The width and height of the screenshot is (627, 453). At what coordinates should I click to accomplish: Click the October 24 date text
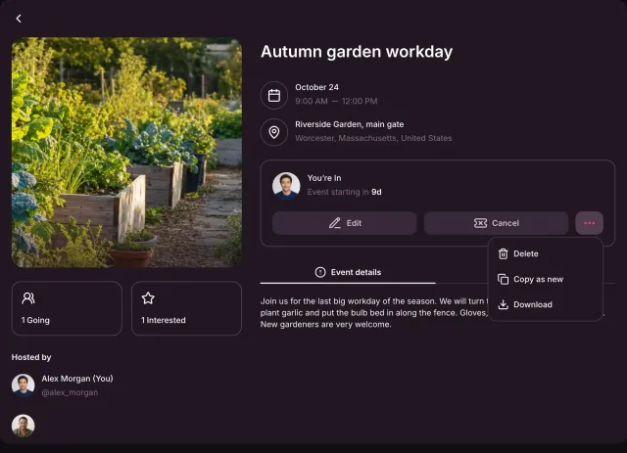[316, 87]
